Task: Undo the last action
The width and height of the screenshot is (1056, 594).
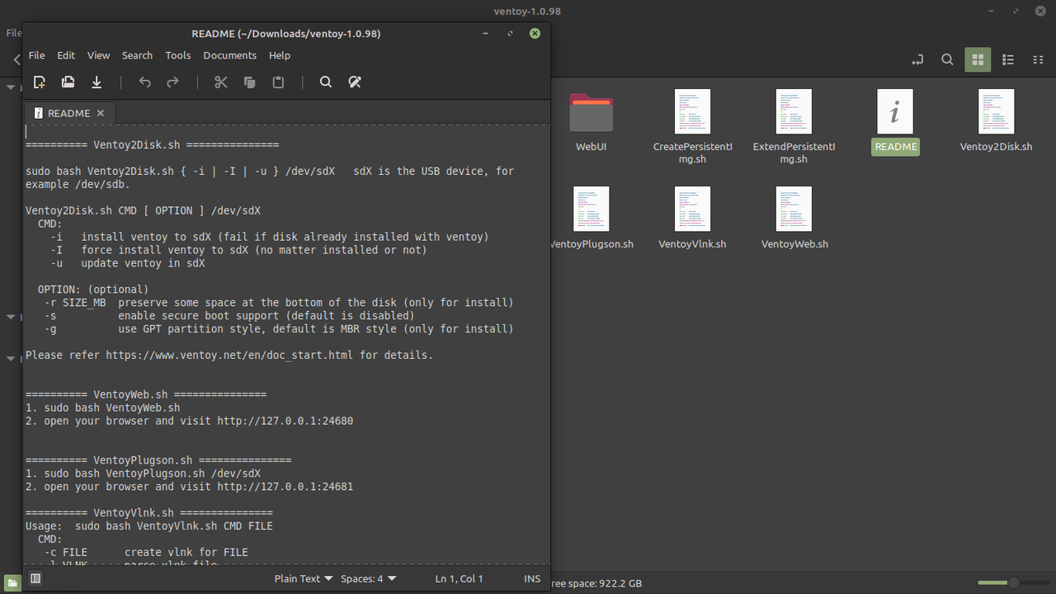Action: (x=145, y=82)
